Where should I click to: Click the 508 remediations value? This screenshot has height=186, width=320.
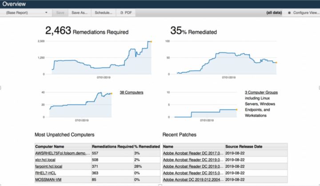tap(95, 160)
